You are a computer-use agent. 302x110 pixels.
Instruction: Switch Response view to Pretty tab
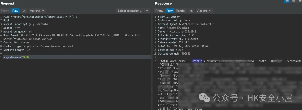coord(159,11)
